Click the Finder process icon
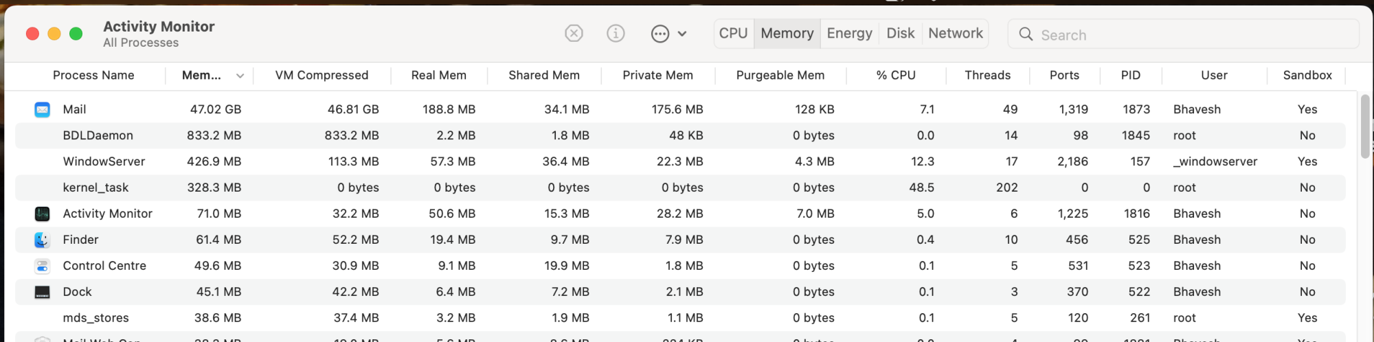 pos(42,240)
